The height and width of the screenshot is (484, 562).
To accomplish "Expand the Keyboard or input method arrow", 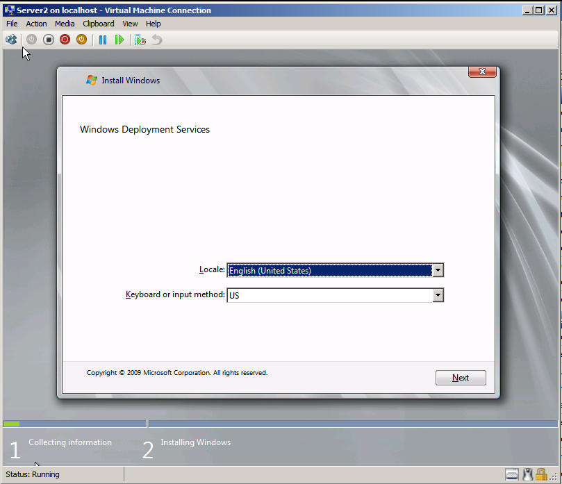I will (438, 295).
